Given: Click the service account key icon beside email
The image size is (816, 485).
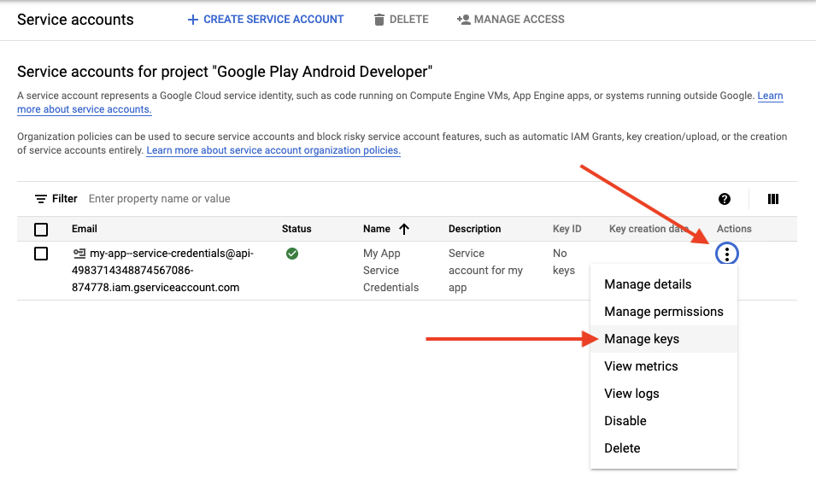Looking at the screenshot, I should pyautogui.click(x=79, y=254).
